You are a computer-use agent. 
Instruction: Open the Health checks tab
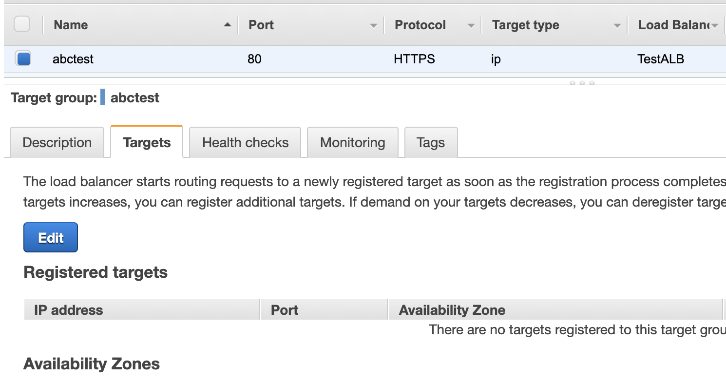coord(245,142)
